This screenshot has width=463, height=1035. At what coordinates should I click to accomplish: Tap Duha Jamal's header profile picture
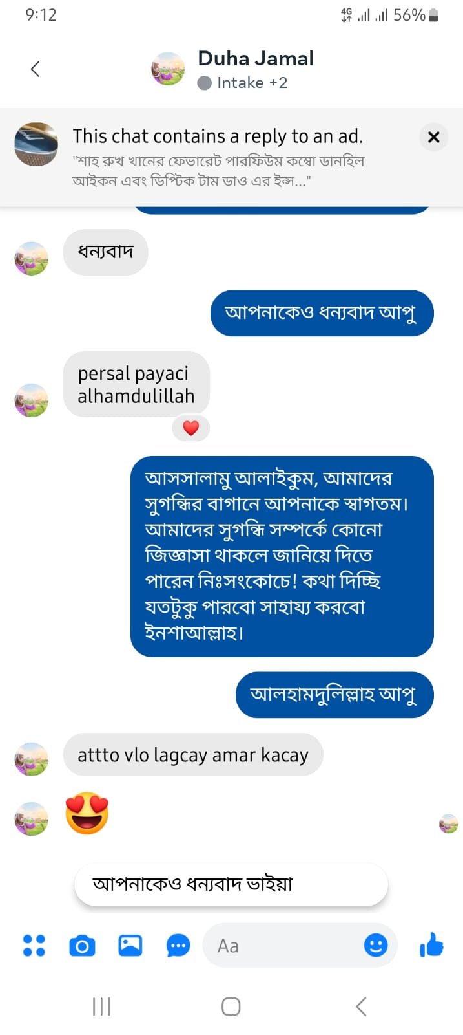168,69
